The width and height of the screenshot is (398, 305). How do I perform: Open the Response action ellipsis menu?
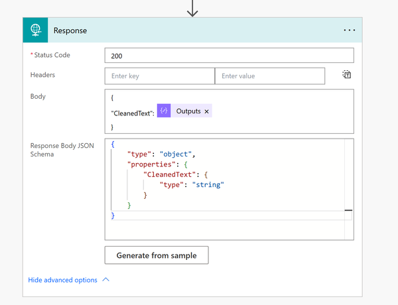click(350, 30)
